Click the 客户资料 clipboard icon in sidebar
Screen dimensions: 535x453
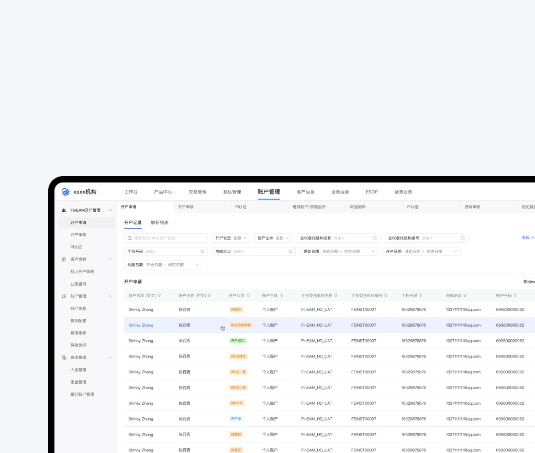point(64,260)
